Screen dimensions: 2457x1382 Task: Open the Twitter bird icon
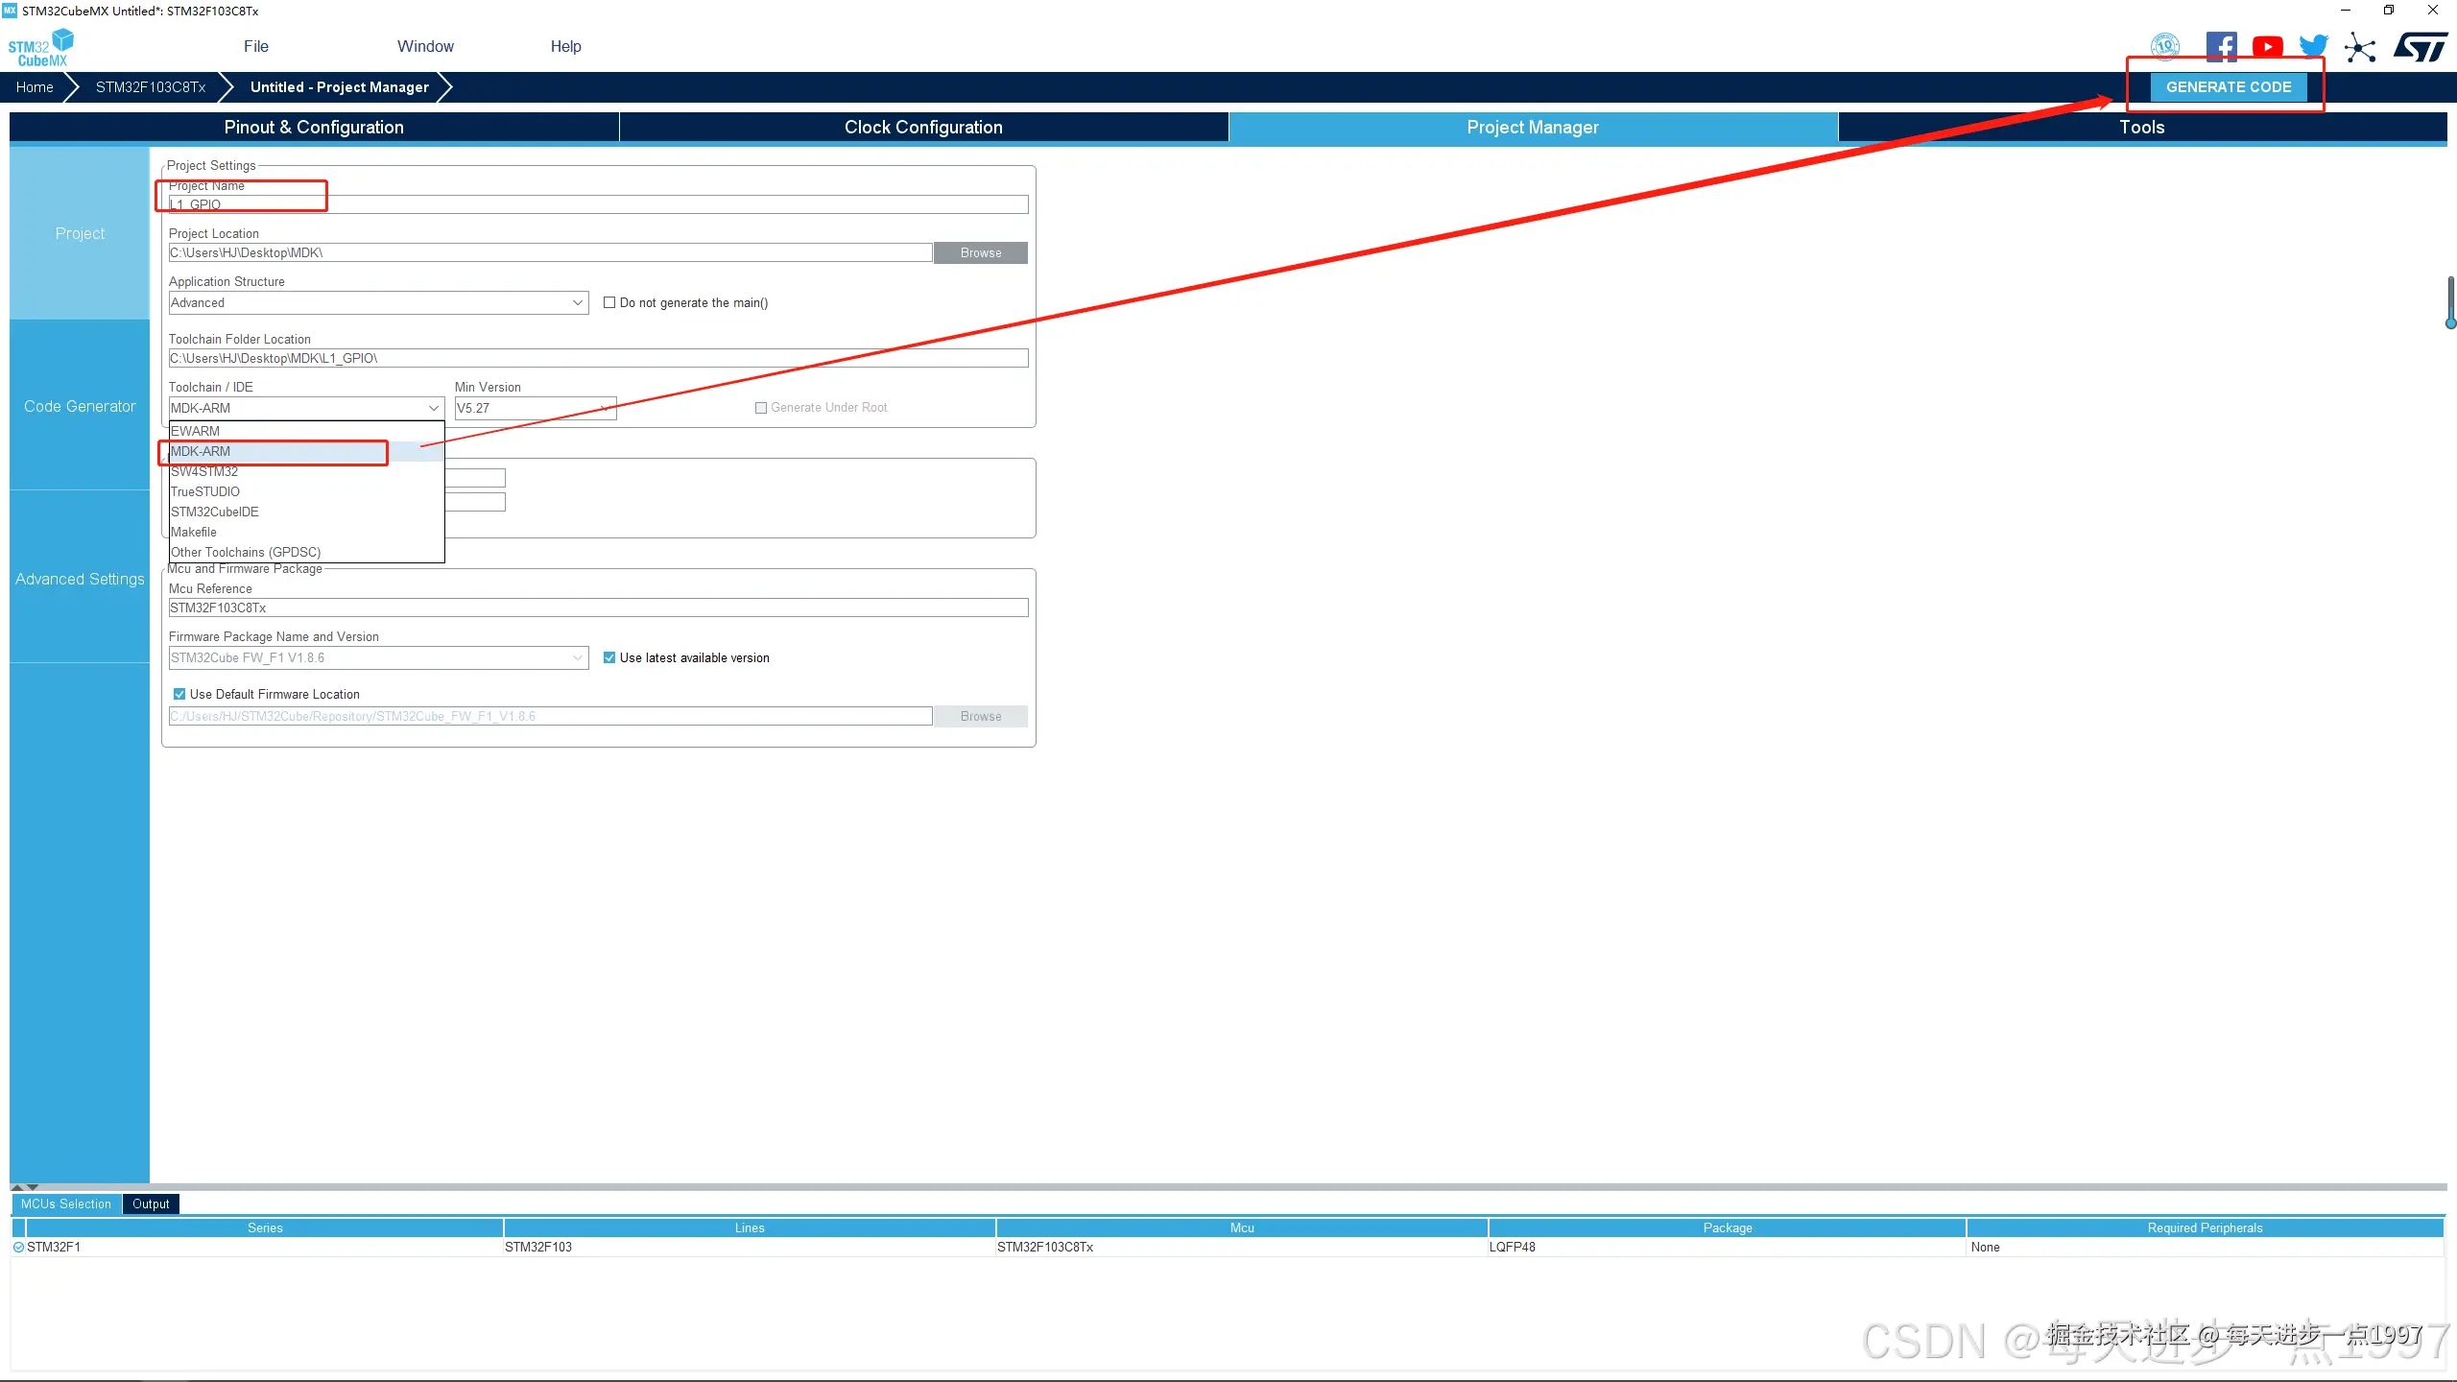click(x=2313, y=46)
